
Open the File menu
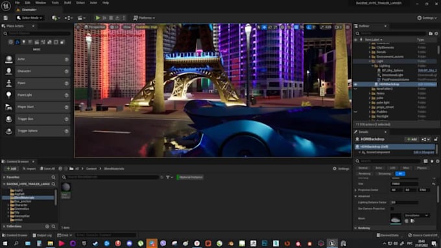17,3
